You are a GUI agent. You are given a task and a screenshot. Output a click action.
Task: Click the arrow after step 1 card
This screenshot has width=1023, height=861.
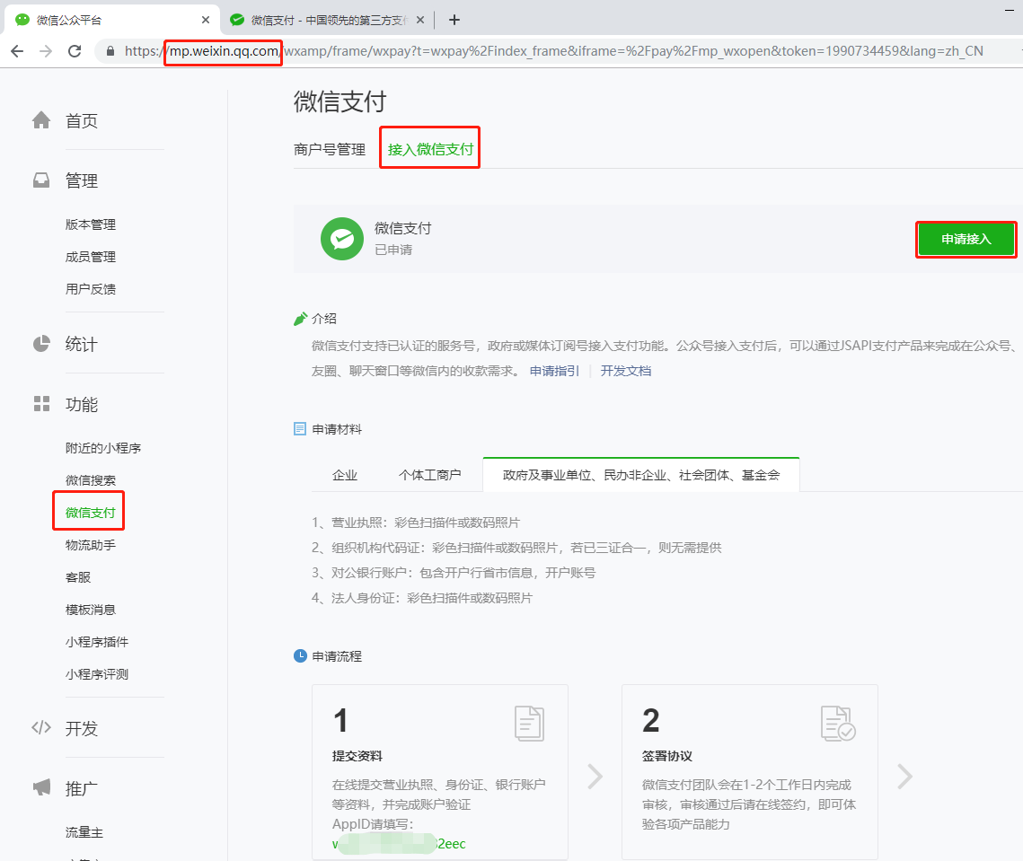[595, 777]
